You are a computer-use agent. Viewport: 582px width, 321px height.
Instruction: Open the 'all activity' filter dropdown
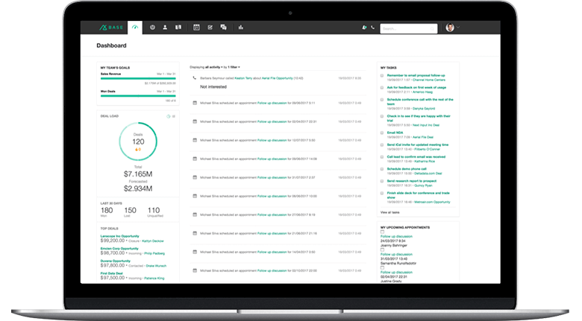pos(214,67)
